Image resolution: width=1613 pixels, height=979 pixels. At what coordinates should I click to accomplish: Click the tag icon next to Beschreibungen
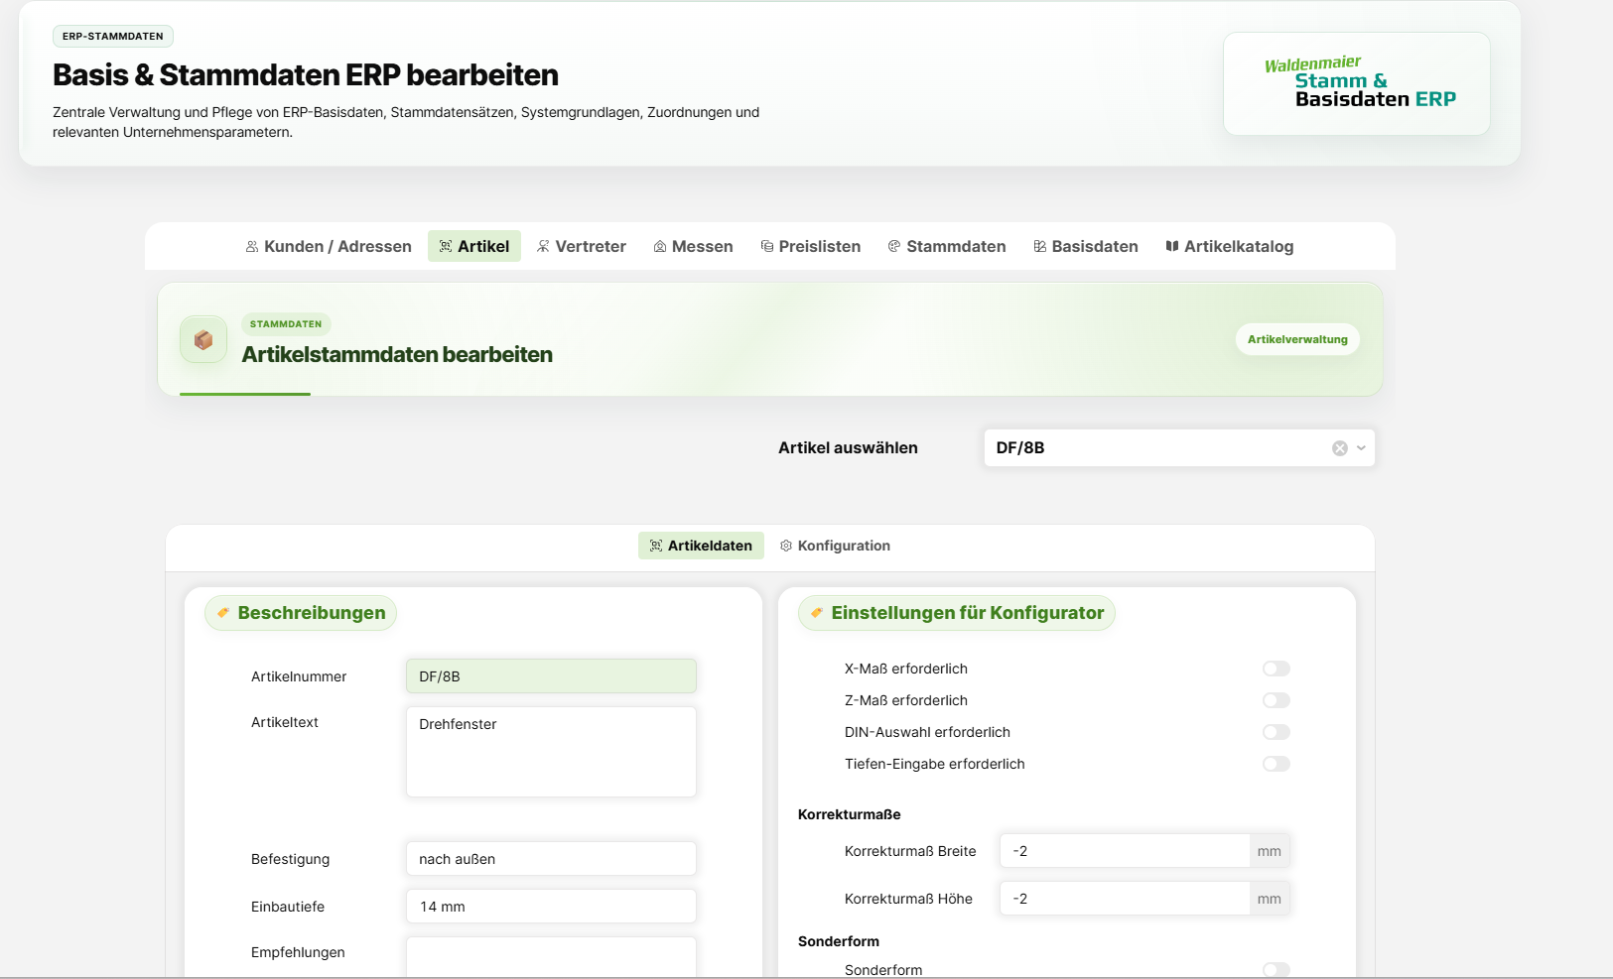(x=223, y=613)
